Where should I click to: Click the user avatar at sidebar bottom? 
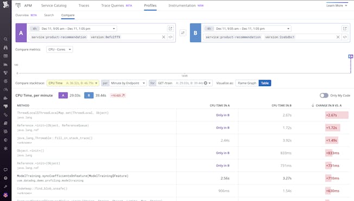click(5, 195)
